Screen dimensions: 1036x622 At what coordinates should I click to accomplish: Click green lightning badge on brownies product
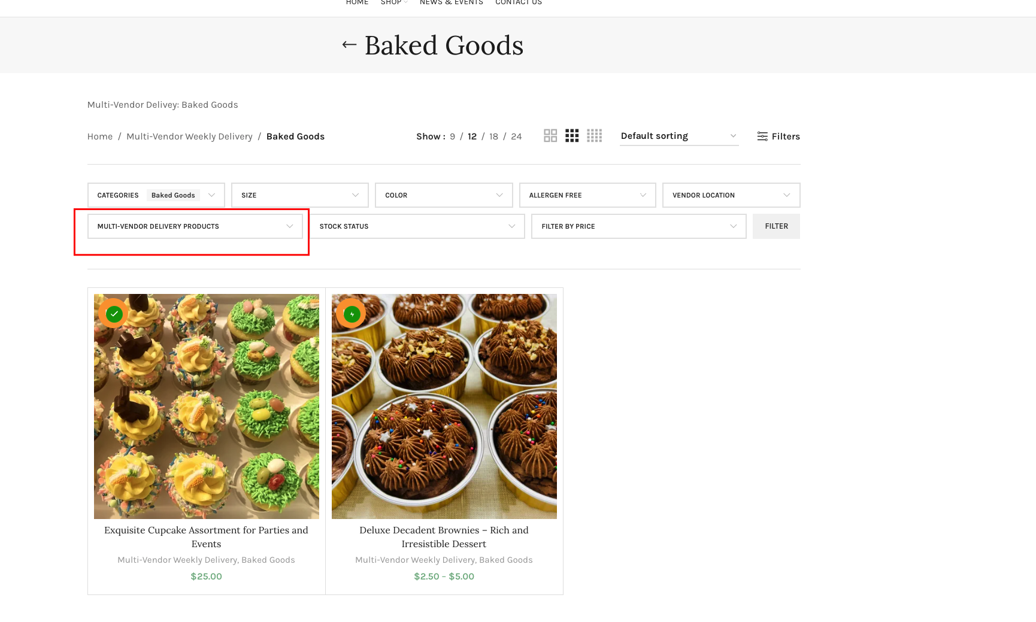point(352,314)
